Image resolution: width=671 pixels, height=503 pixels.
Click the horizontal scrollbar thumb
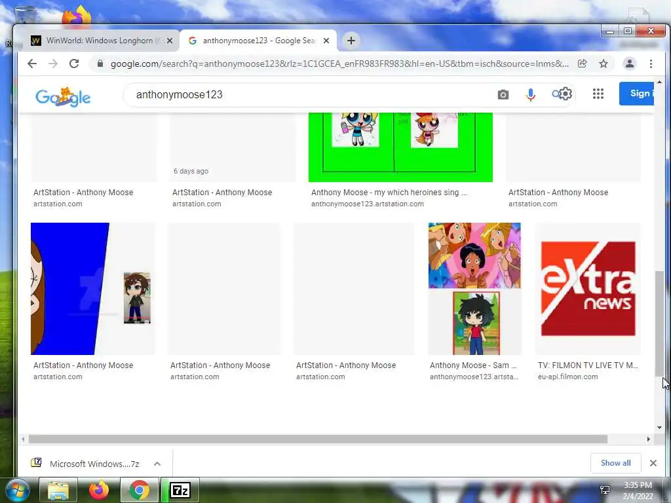point(318,439)
